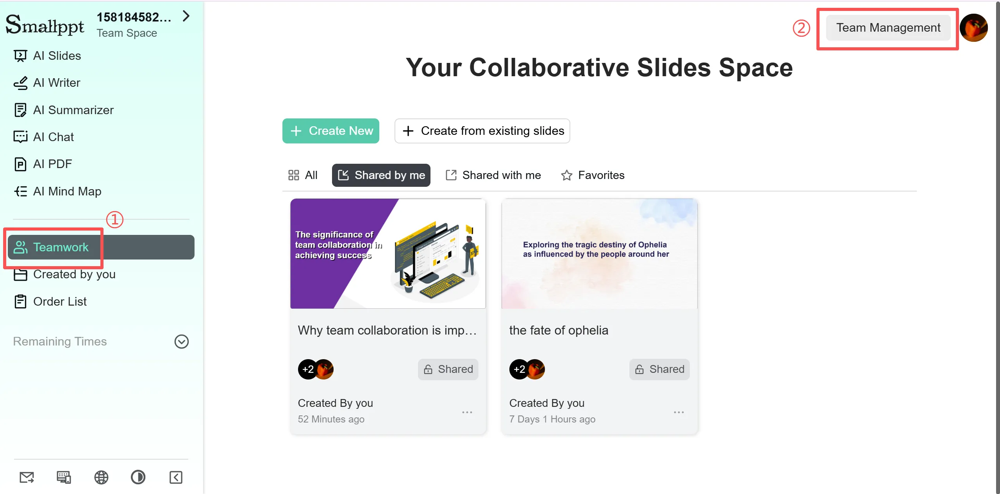Toggle Shared lock on team collaboration card

click(x=448, y=369)
